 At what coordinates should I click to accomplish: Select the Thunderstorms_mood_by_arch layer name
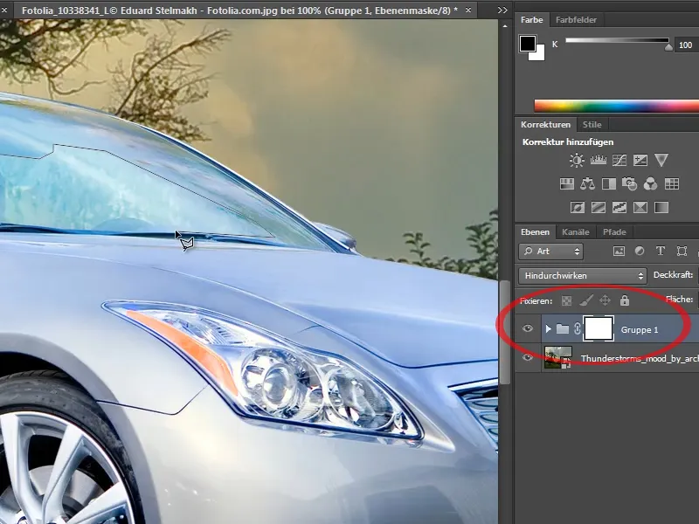click(640, 358)
